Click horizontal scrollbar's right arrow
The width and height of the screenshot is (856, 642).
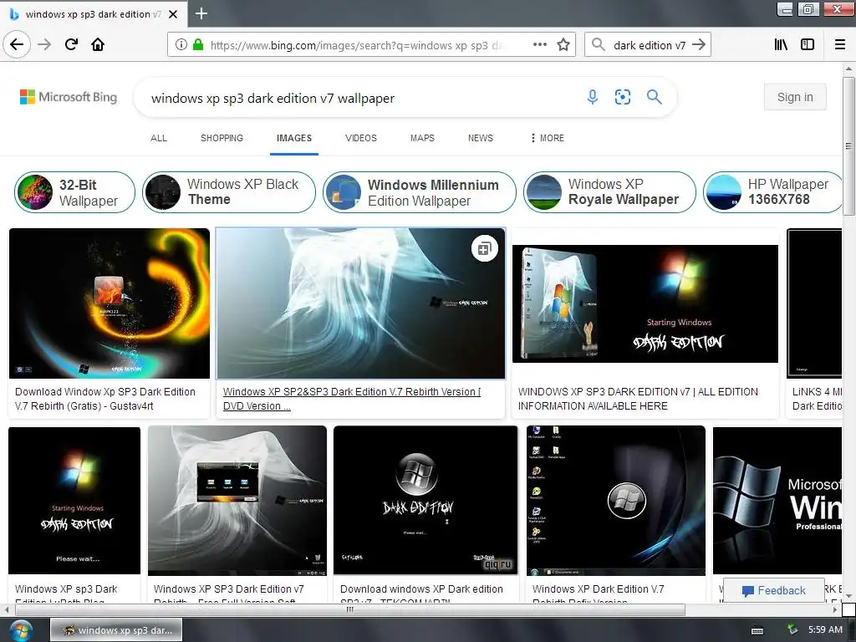pos(835,609)
